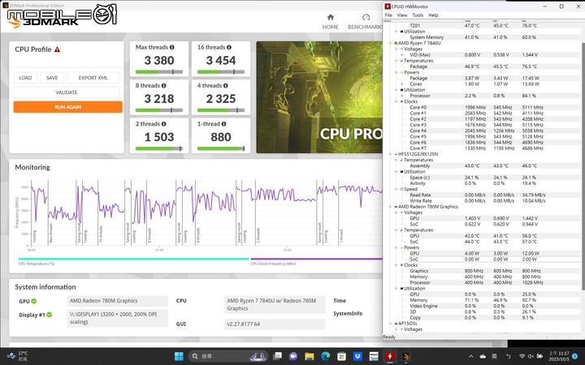Open the OneDrive cloud tray icon
Screen dimensions: 585x365
pos(483,356)
